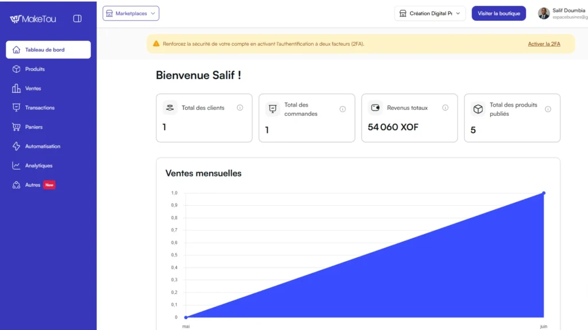This screenshot has width=588, height=330.
Task: Click the Activer la 2FA link
Action: coord(544,44)
